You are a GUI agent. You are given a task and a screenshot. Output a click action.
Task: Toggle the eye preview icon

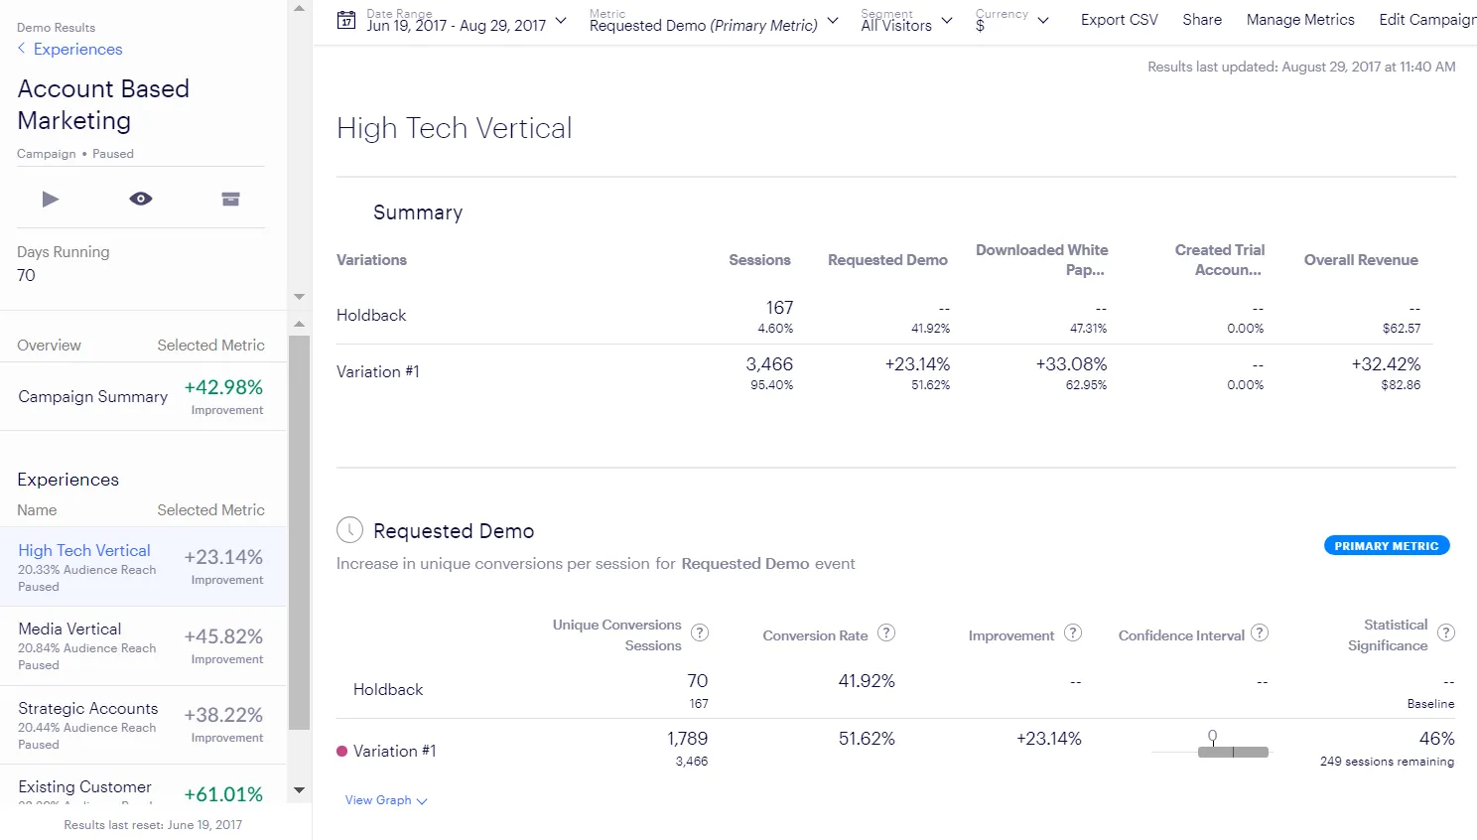[x=141, y=199]
